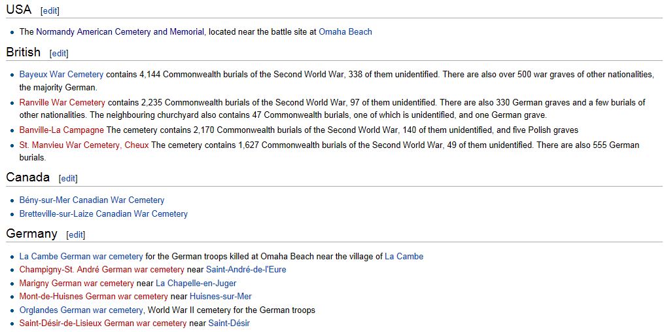This screenshot has width=664, height=332.
Task: Open the Omaha Beach link
Action: tap(345, 32)
